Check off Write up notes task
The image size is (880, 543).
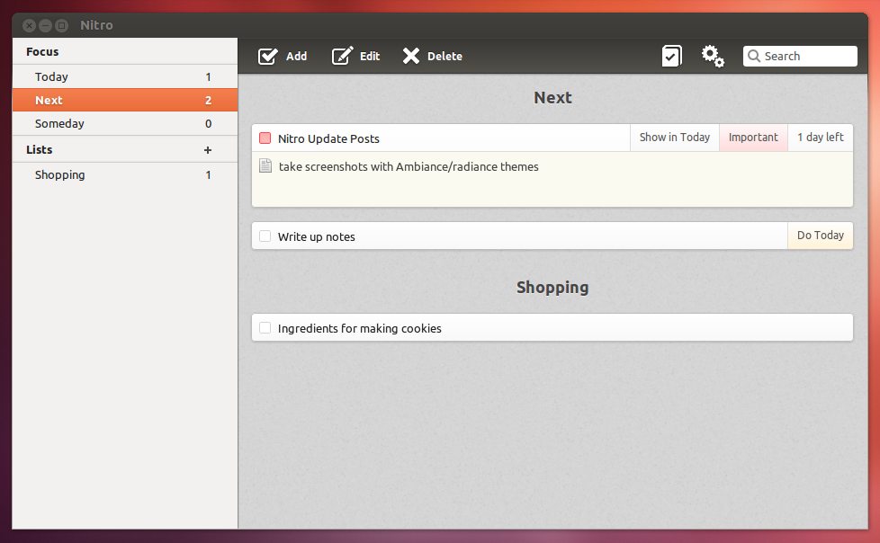tap(265, 236)
